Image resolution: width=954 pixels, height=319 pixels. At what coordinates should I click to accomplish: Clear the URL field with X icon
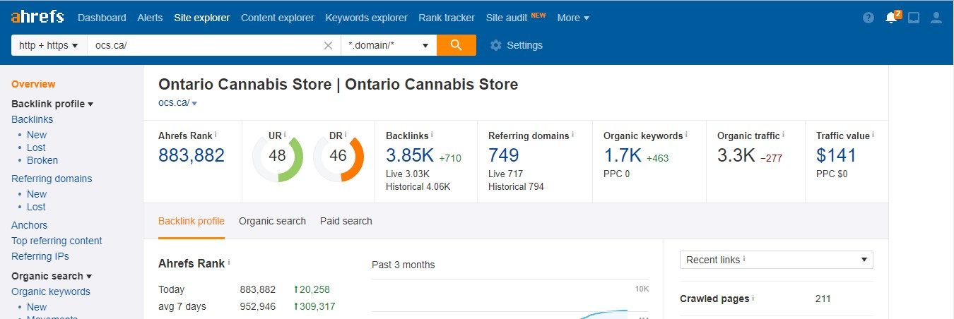pos(328,45)
